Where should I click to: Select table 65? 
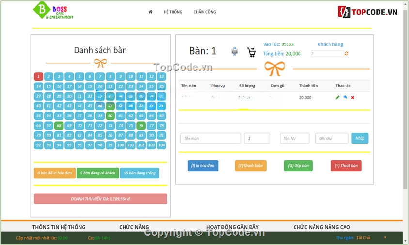point(161,116)
